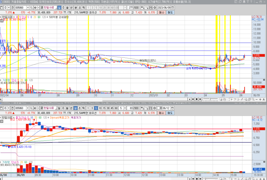This screenshot has height=180, width=267.
Task: Switch lower chart to 틱 (tick) period tab
Action: click(83, 108)
